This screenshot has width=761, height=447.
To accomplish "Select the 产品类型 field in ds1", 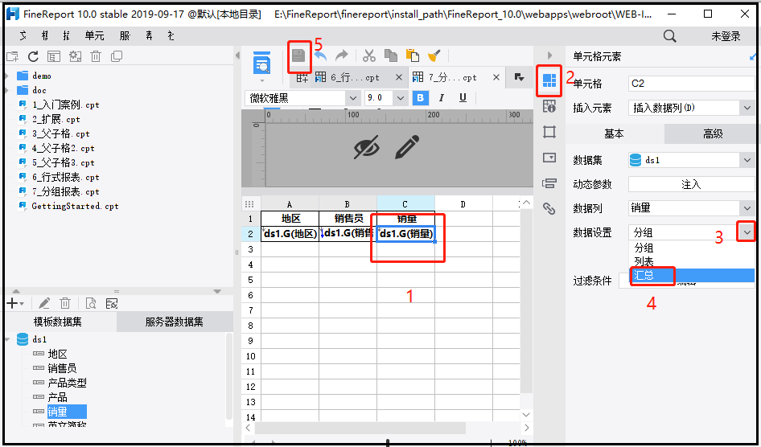I will point(67,383).
